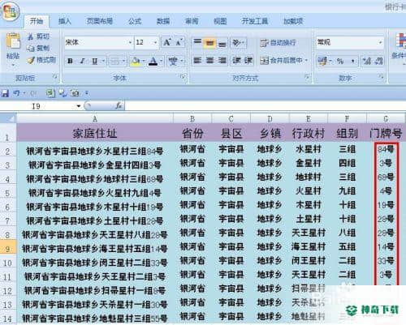Click the 合并后居中 merge button
This screenshot has width=406, height=325.
283,61
